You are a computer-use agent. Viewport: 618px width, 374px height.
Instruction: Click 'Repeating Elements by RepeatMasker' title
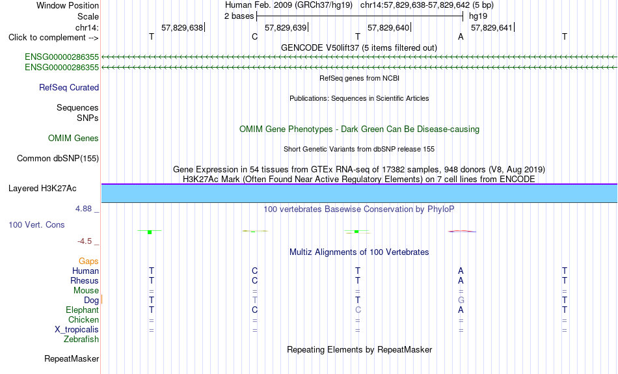point(359,350)
